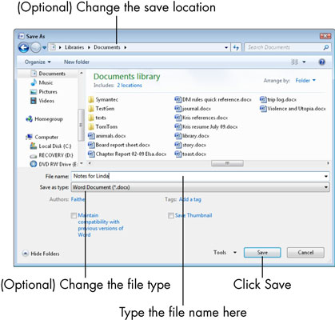Select Pictures library in navigation pane
This screenshot has height=320, width=335.
tap(44, 91)
